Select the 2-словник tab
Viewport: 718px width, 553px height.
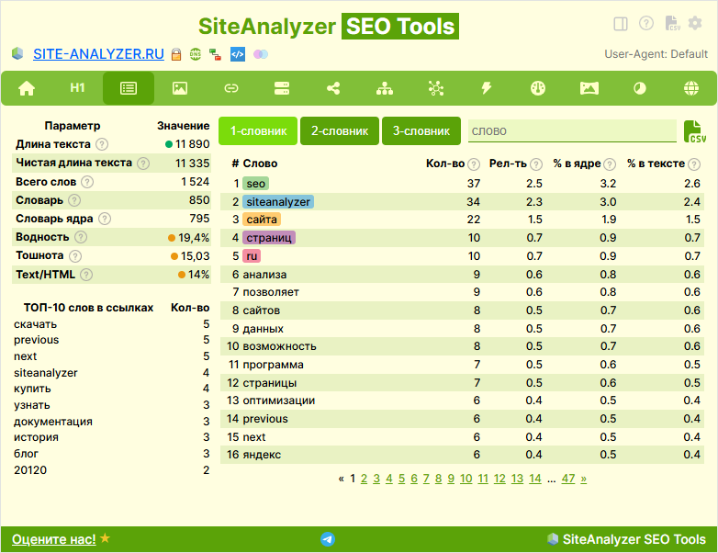[x=339, y=131]
